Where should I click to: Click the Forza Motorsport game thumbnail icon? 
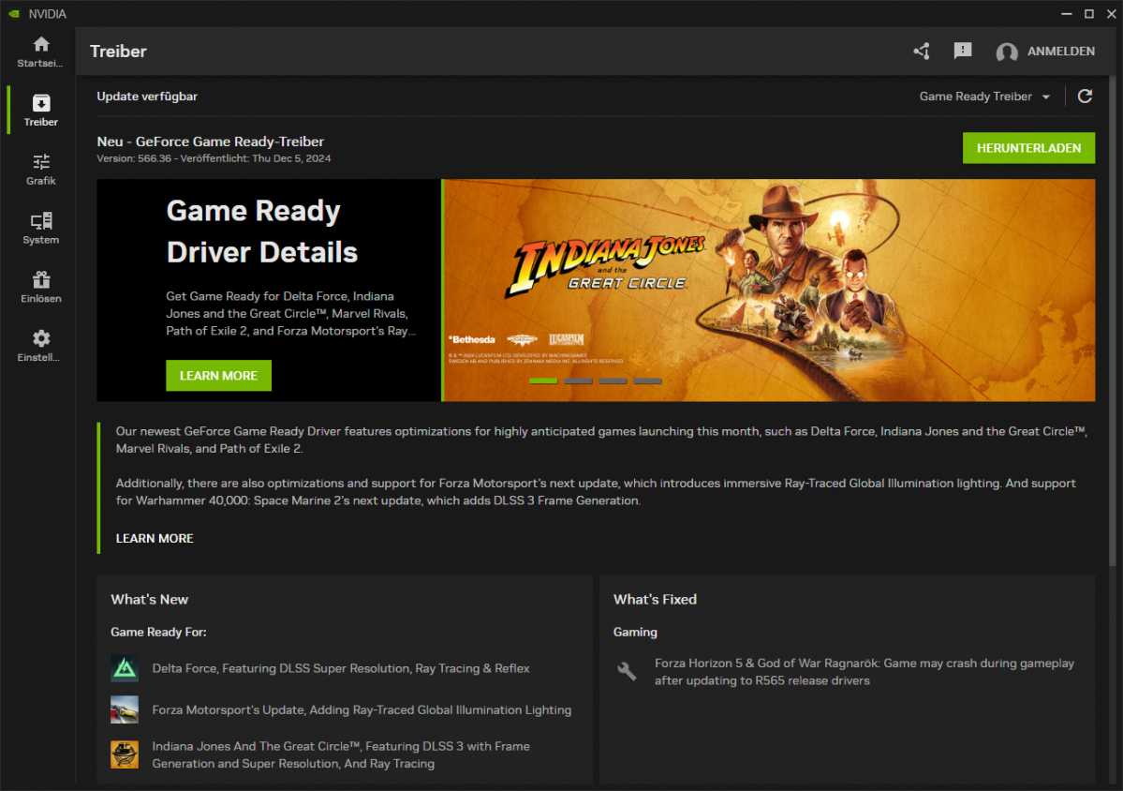click(125, 710)
